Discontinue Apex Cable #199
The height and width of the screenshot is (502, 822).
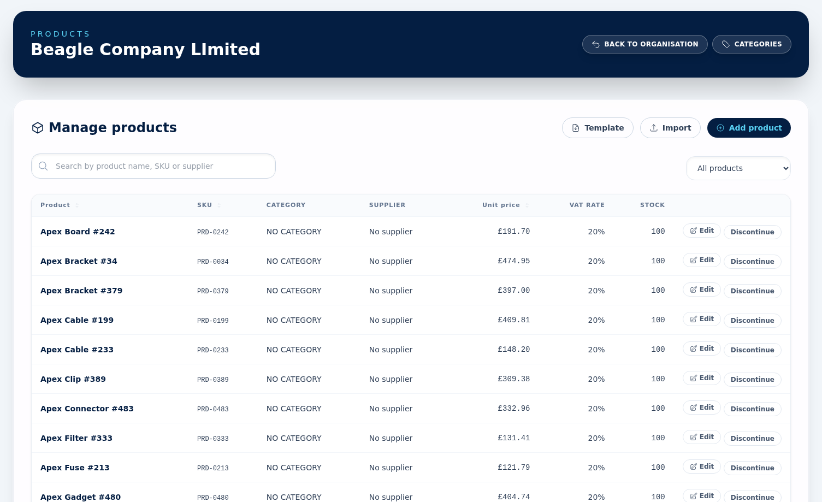(x=753, y=321)
